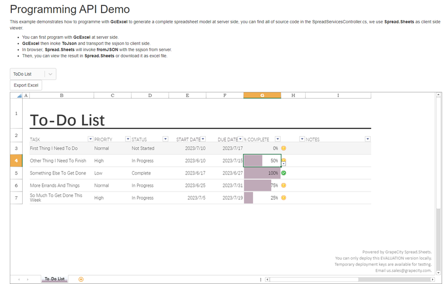Open the PRIORITY column filter dropdown
Viewport: 446px width, 284px height.
(x=128, y=139)
